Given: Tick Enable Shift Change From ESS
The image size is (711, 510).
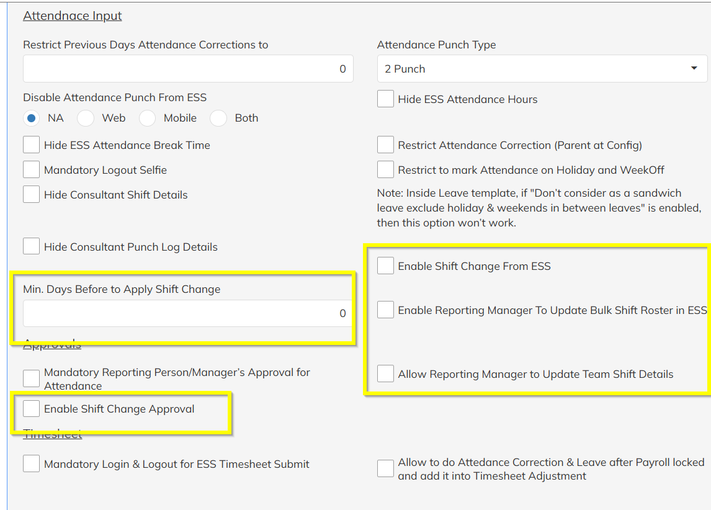Looking at the screenshot, I should [385, 266].
